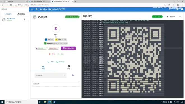
Task: Start the process with green play icon
Action: (x=58, y=54)
